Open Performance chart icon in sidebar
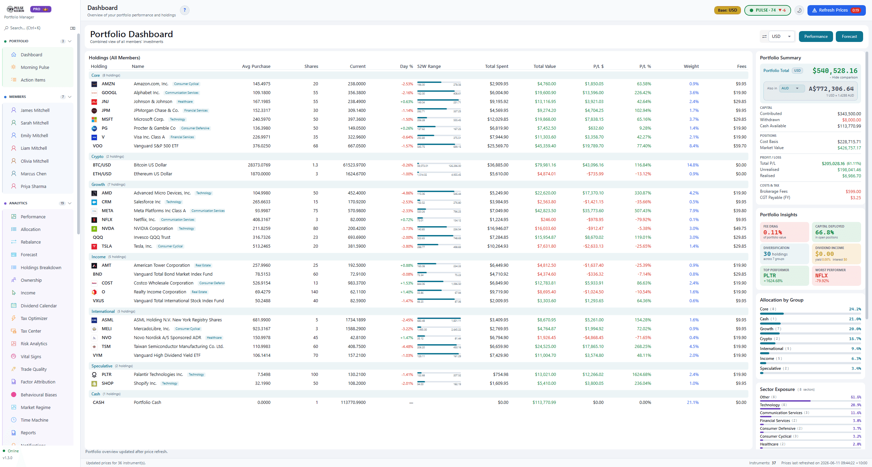The width and height of the screenshot is (872, 467). pyautogui.click(x=14, y=217)
